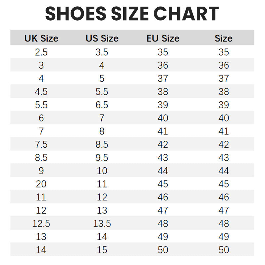Select 47 in the last Size column
Screen dimensions: 265x265
coord(224,210)
